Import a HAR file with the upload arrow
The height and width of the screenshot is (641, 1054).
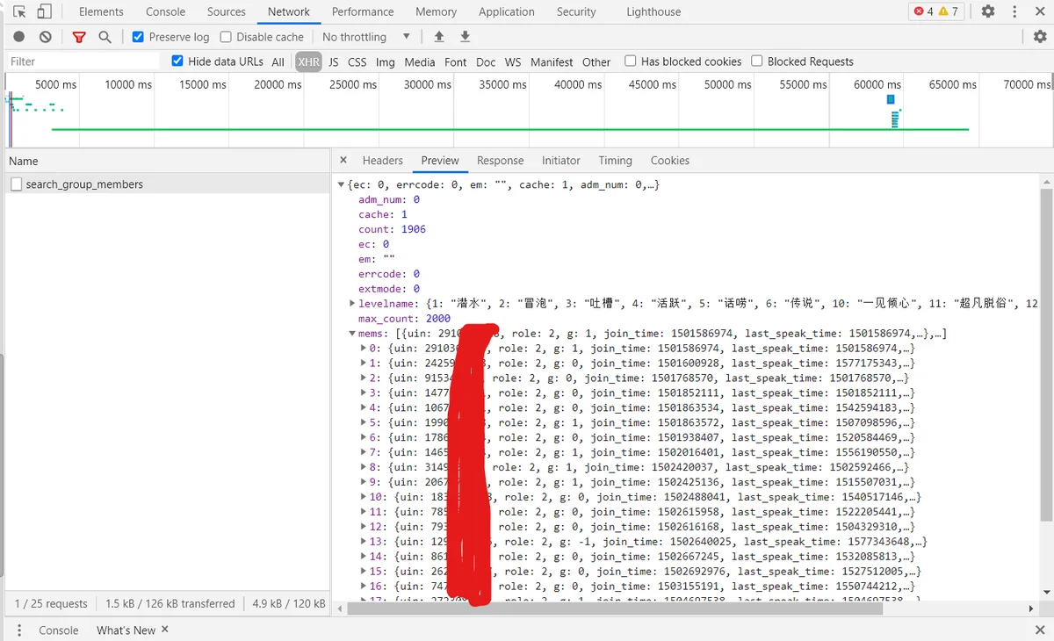[439, 37]
